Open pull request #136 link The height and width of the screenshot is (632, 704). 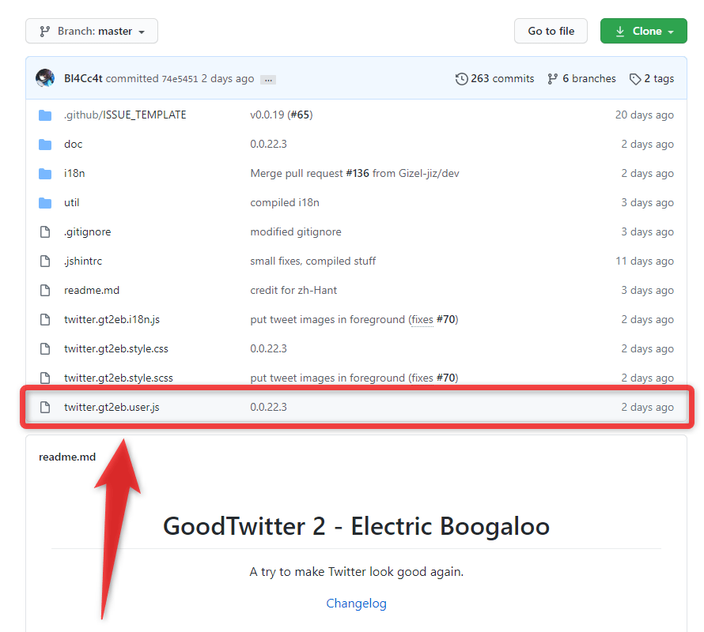[358, 173]
